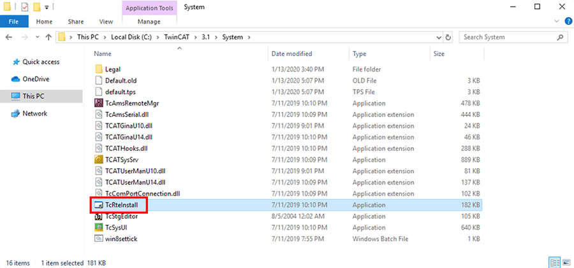Select the Default.old file icon

pos(98,80)
